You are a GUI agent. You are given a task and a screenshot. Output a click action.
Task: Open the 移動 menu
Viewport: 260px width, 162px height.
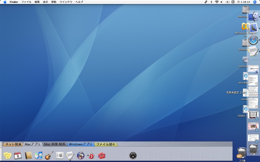pyautogui.click(x=53, y=2)
